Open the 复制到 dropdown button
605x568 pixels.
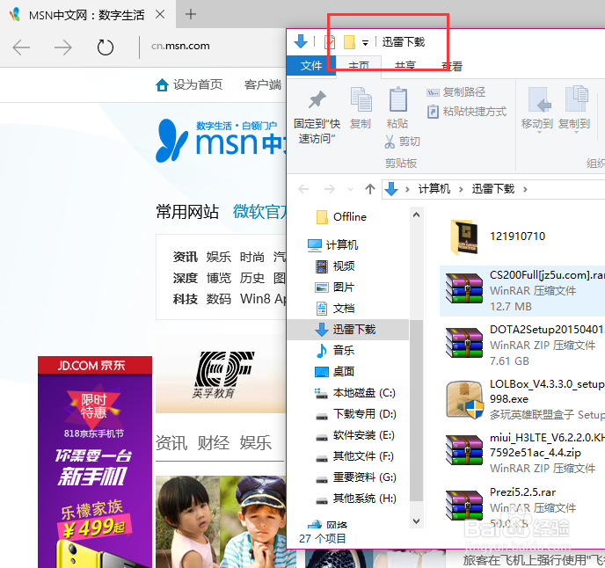[x=574, y=111]
